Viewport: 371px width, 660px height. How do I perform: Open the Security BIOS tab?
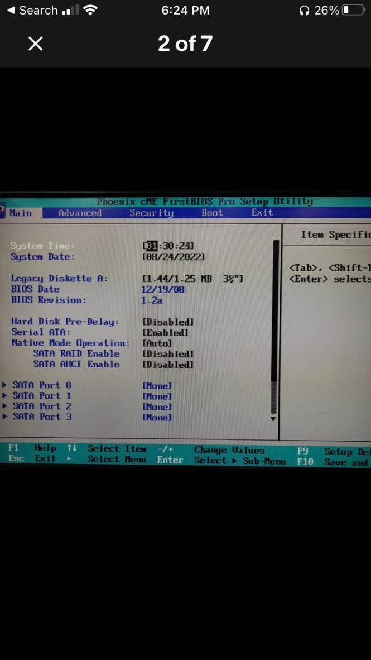coord(151,213)
